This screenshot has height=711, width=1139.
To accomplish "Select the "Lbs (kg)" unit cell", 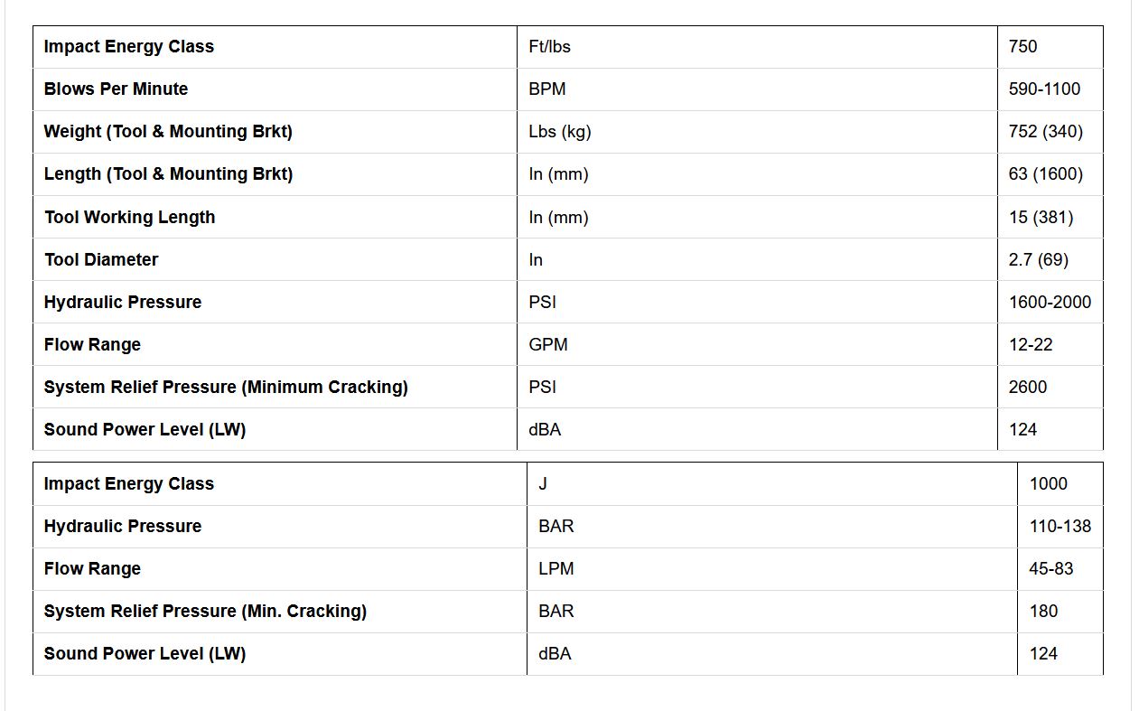I will [559, 132].
